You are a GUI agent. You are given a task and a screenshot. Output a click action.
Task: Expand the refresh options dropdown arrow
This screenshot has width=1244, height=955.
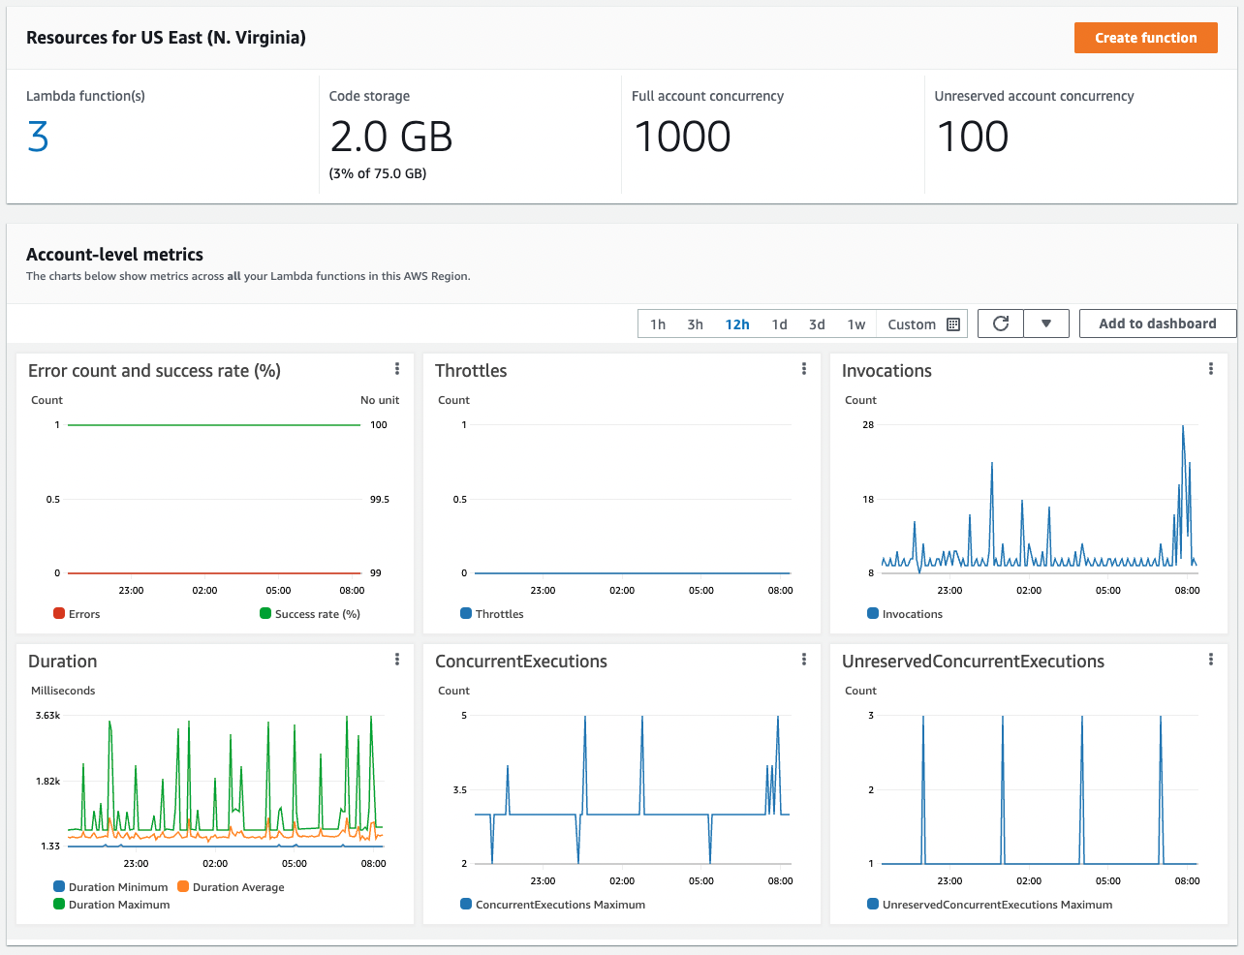tap(1046, 323)
